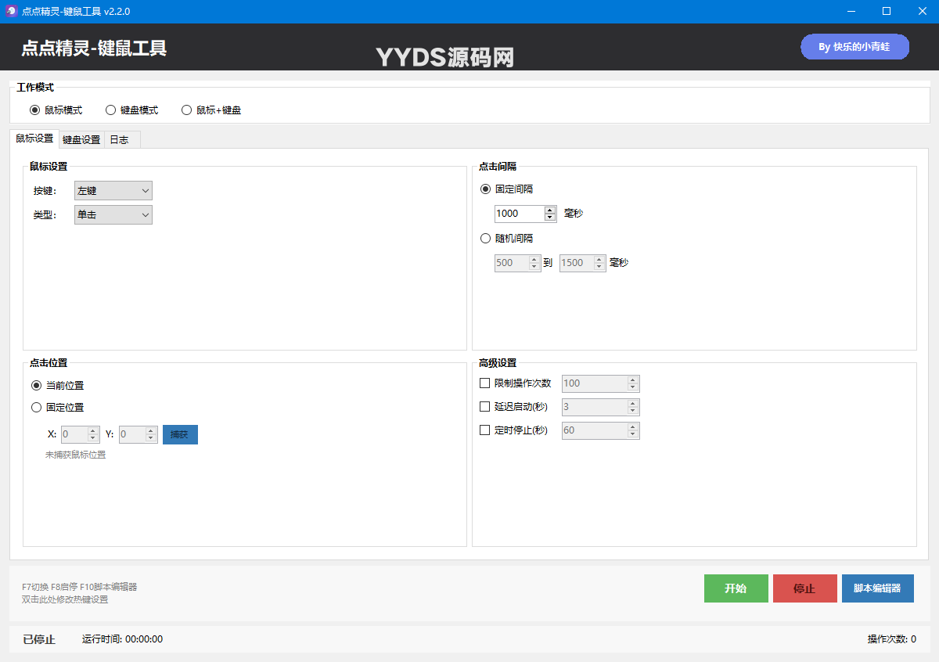Choose 固定位置 fixed click position
Screen dimensions: 939x662
tap(36, 407)
